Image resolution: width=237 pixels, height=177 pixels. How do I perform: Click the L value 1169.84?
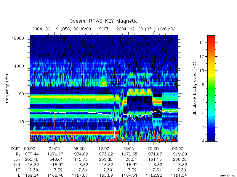tap(31, 175)
